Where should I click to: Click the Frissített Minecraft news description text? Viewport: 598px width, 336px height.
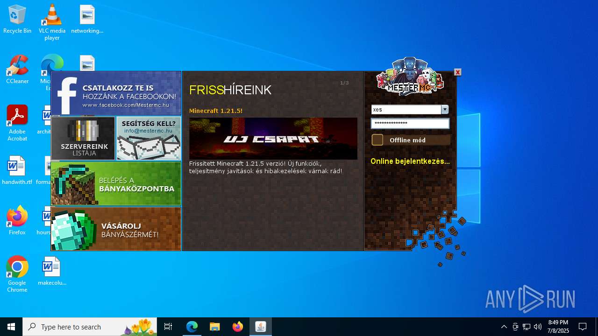click(265, 168)
